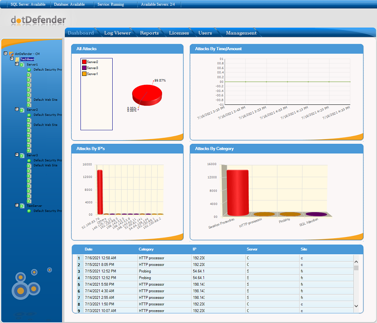Click the red 52.196.83.76 bar

[100, 192]
